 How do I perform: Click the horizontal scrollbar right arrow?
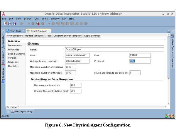(165, 107)
